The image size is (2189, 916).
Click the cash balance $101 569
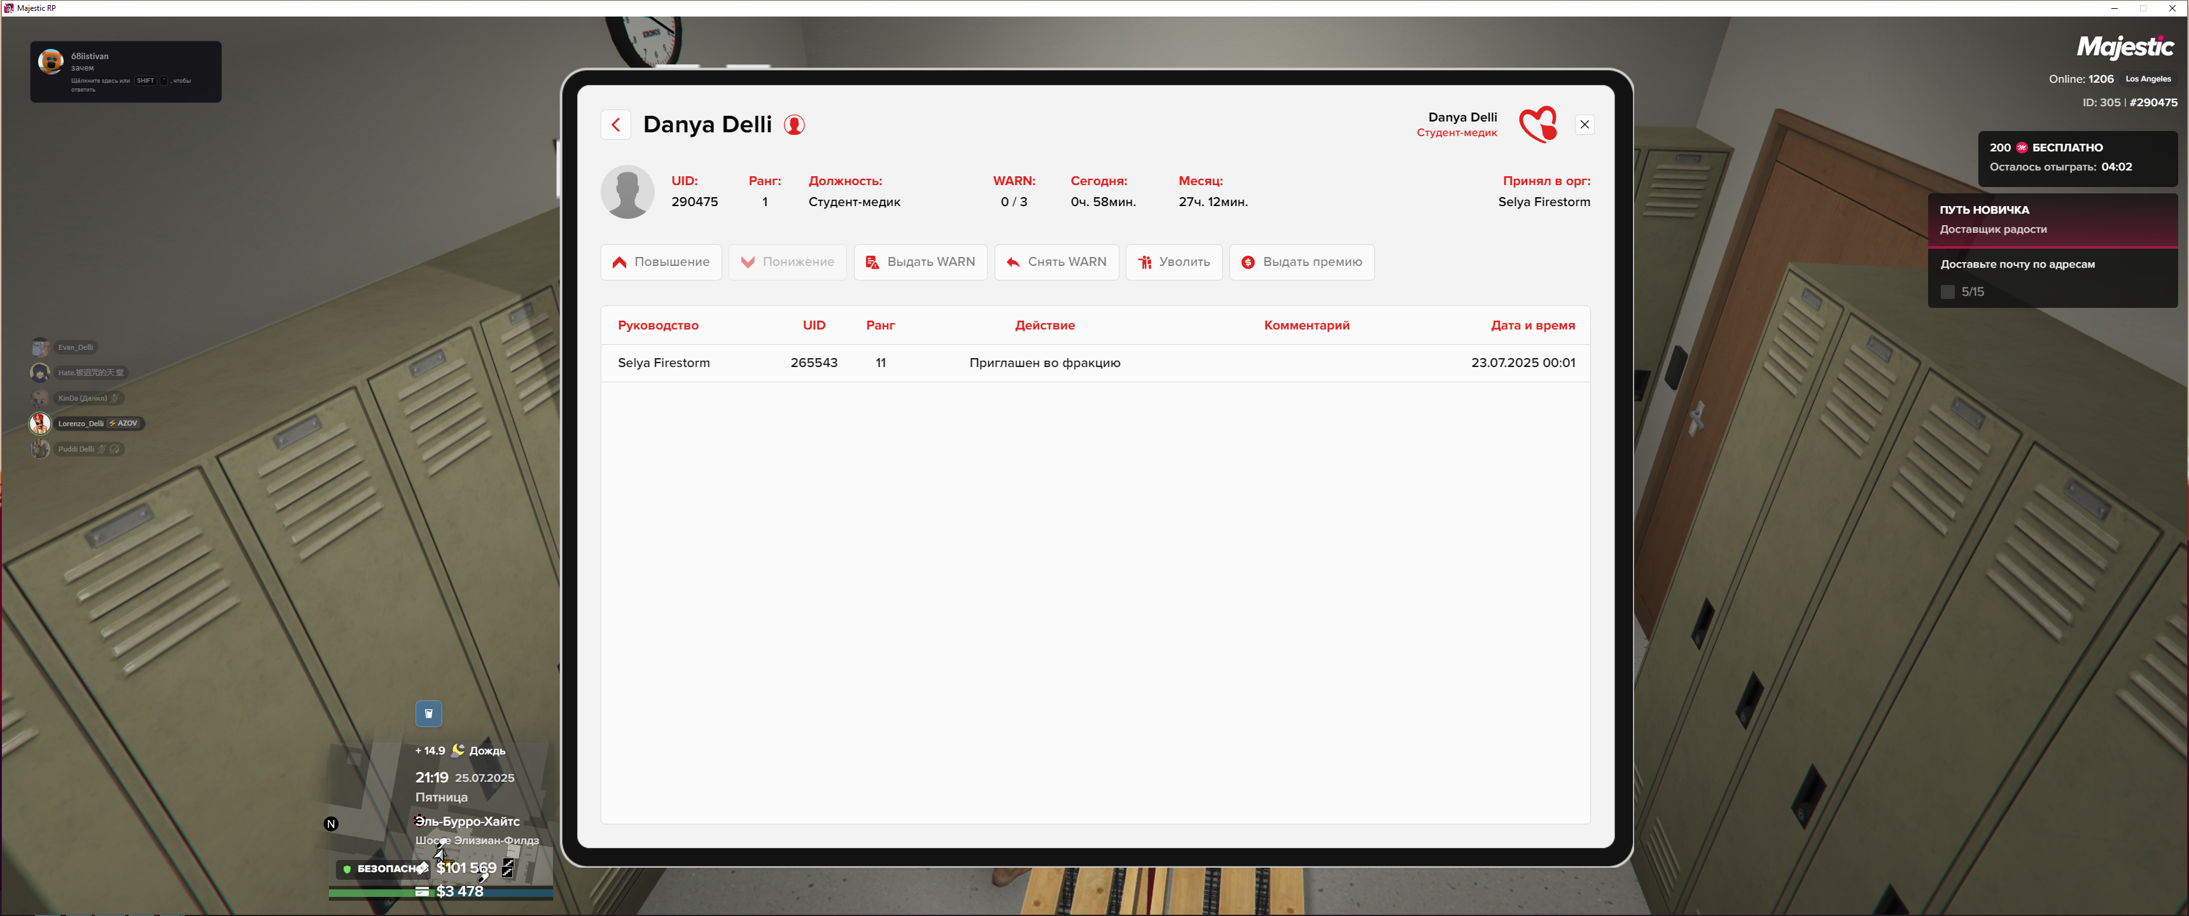[466, 868]
